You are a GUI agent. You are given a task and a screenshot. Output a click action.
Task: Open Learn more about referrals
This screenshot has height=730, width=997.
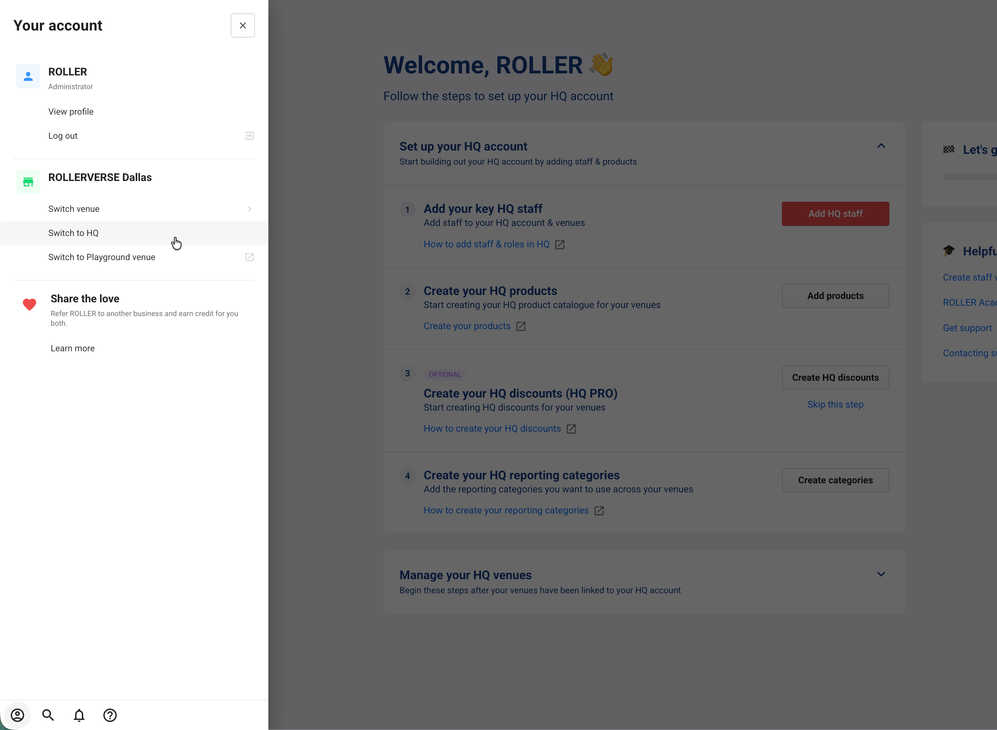pyautogui.click(x=72, y=349)
